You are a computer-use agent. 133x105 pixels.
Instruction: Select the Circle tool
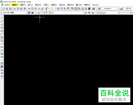point(2,37)
